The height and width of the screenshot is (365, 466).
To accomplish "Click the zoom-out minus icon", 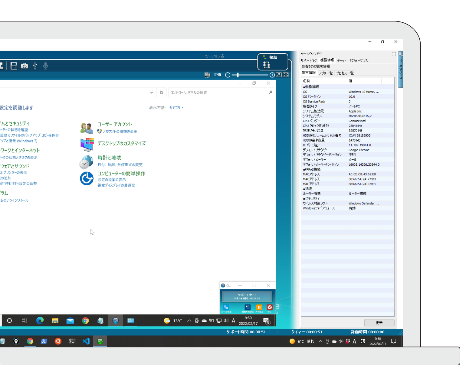I will [228, 75].
